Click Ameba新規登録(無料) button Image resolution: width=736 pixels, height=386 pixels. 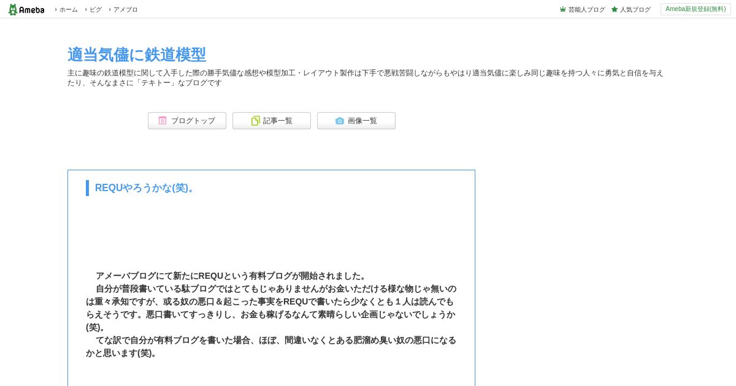(696, 9)
